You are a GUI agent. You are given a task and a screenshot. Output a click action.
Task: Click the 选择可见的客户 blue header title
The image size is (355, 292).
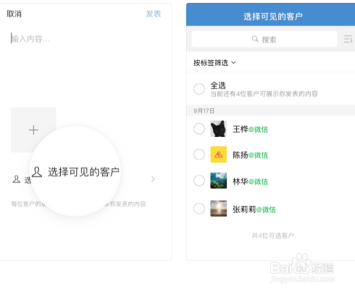273,17
